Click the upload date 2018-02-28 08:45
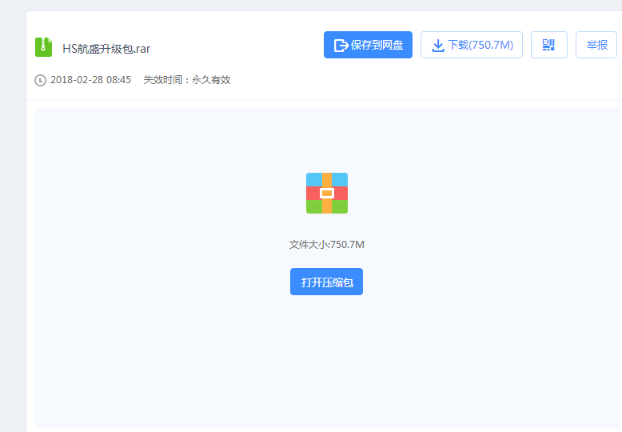This screenshot has height=432, width=622. (x=90, y=80)
